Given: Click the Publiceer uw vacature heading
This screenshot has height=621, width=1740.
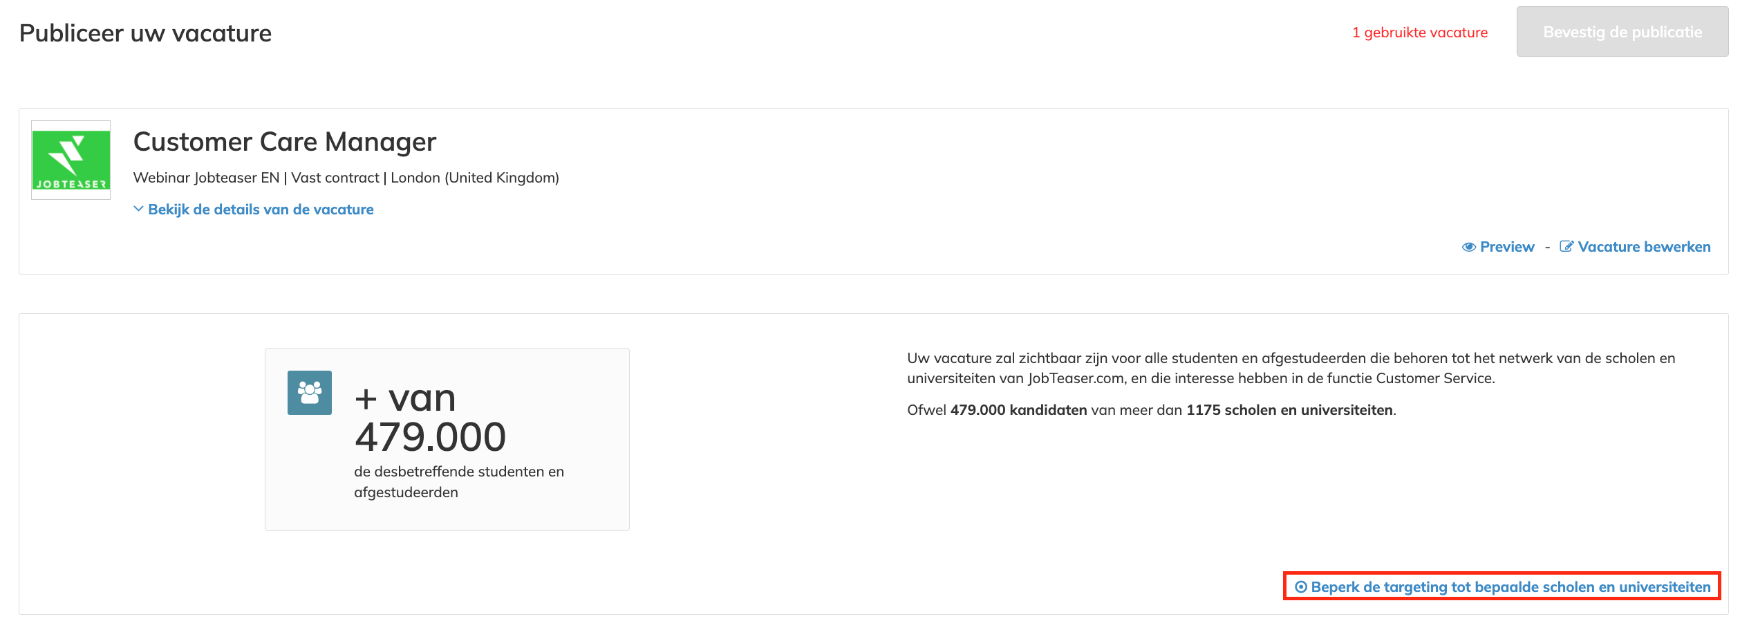Looking at the screenshot, I should [x=146, y=33].
